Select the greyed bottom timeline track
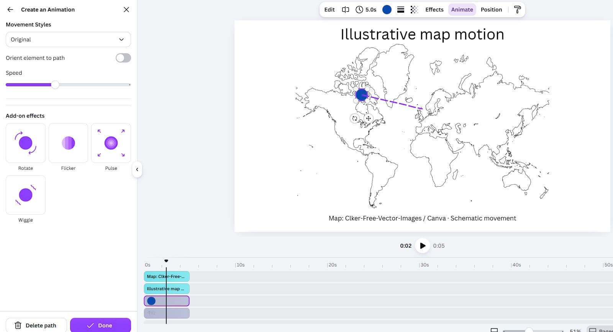 click(167, 313)
